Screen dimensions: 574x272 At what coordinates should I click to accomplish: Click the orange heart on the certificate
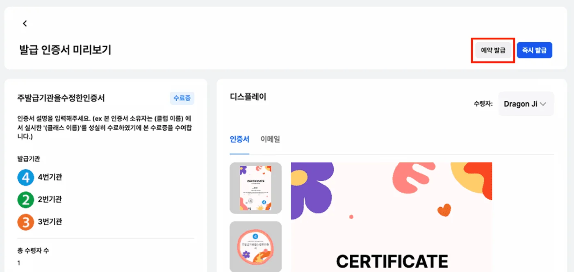click(x=444, y=211)
